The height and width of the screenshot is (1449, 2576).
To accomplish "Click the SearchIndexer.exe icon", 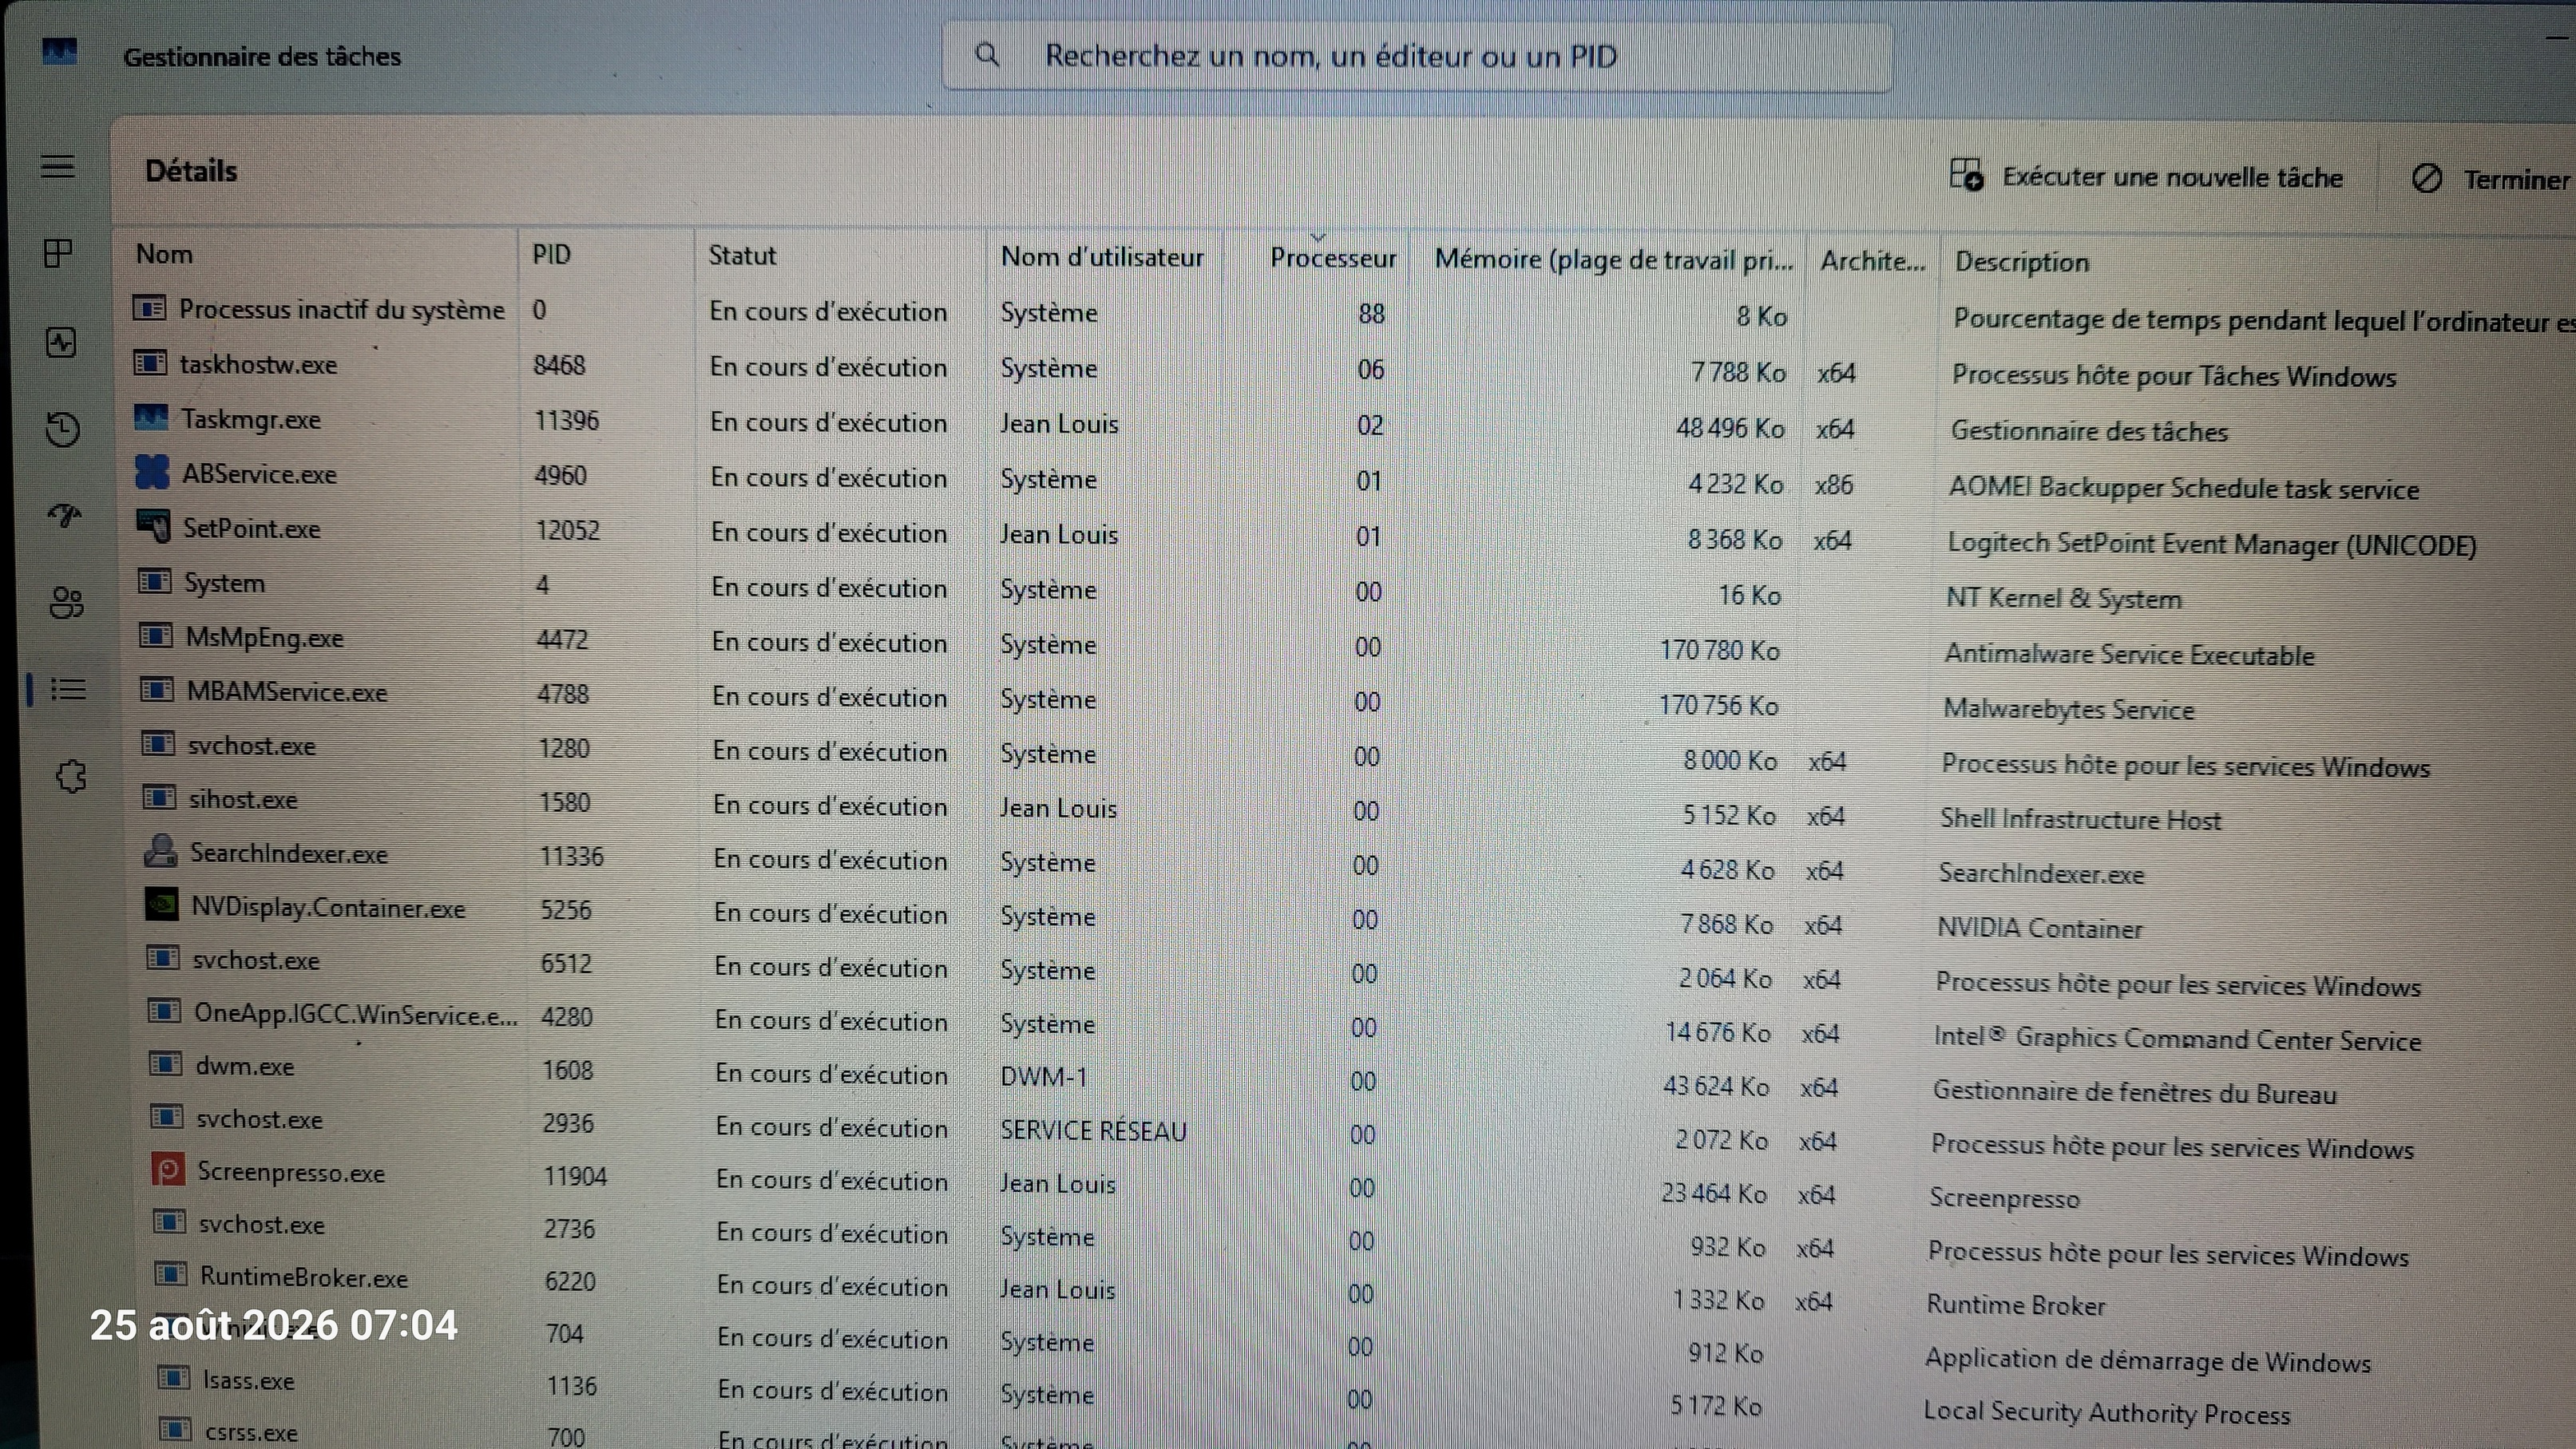I will pyautogui.click(x=161, y=851).
